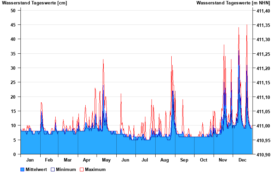The width and height of the screenshot is (273, 187).
Task: Click the left title Wasserstand Tageswerte [cm]
Action: click(x=34, y=3)
